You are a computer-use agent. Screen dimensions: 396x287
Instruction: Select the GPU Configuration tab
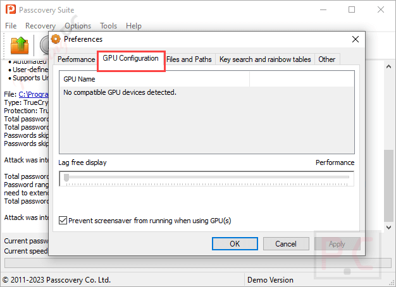coord(130,58)
